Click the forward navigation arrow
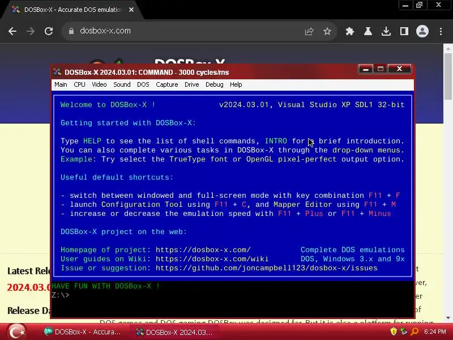Viewport: 453px width, 340px height. tap(31, 31)
